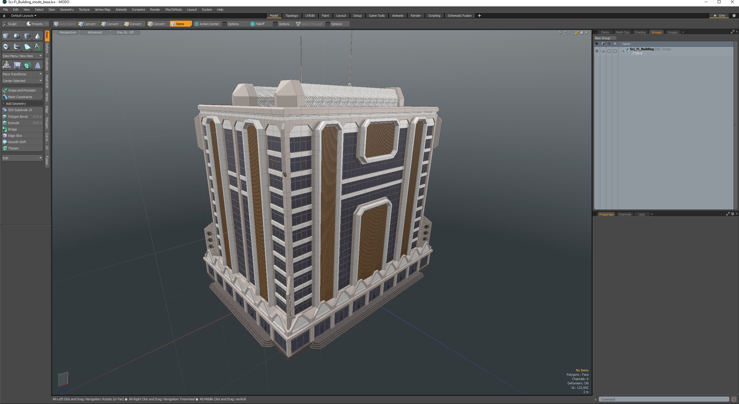This screenshot has width=739, height=404.
Task: Toggle Mesh Constraints on/off
Action: pyautogui.click(x=22, y=96)
